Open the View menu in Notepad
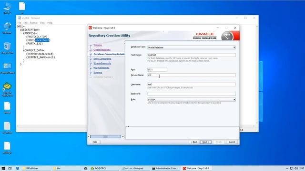Viewport: 305px width, 171px height. [42, 23]
